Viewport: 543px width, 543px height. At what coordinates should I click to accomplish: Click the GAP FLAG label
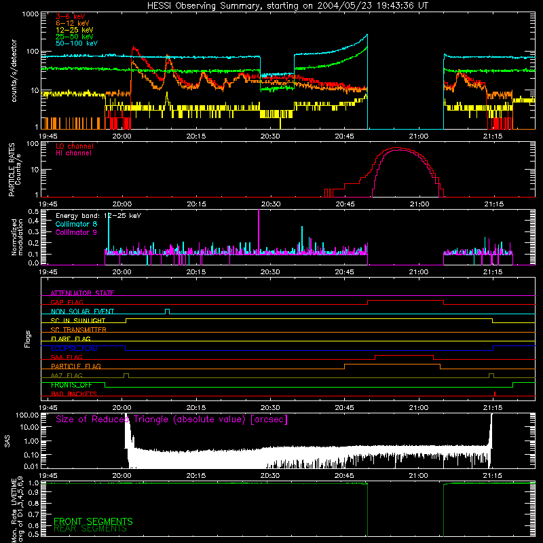coord(67,302)
